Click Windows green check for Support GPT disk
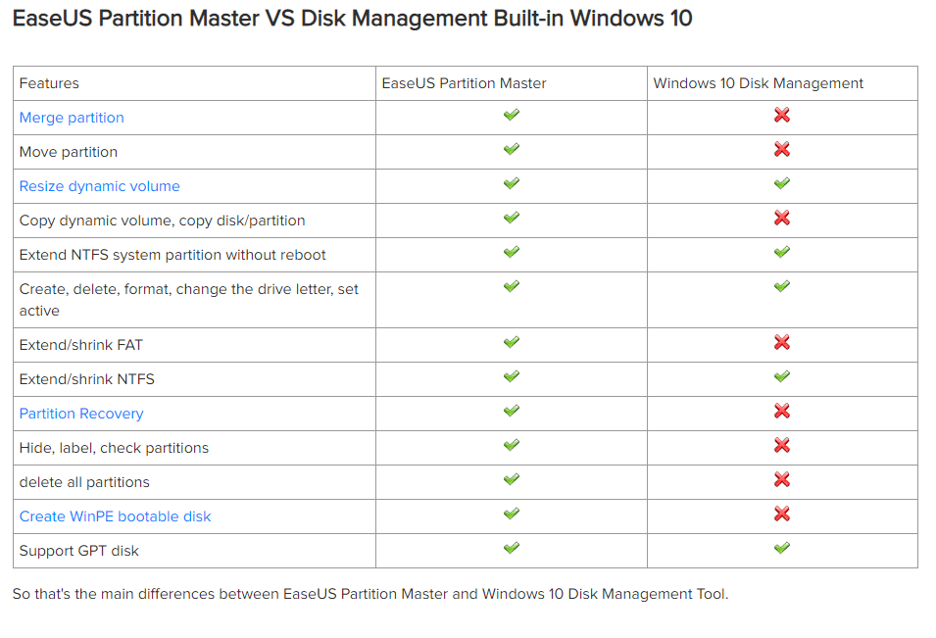Viewport: 936px width, 638px height. pyautogui.click(x=782, y=548)
